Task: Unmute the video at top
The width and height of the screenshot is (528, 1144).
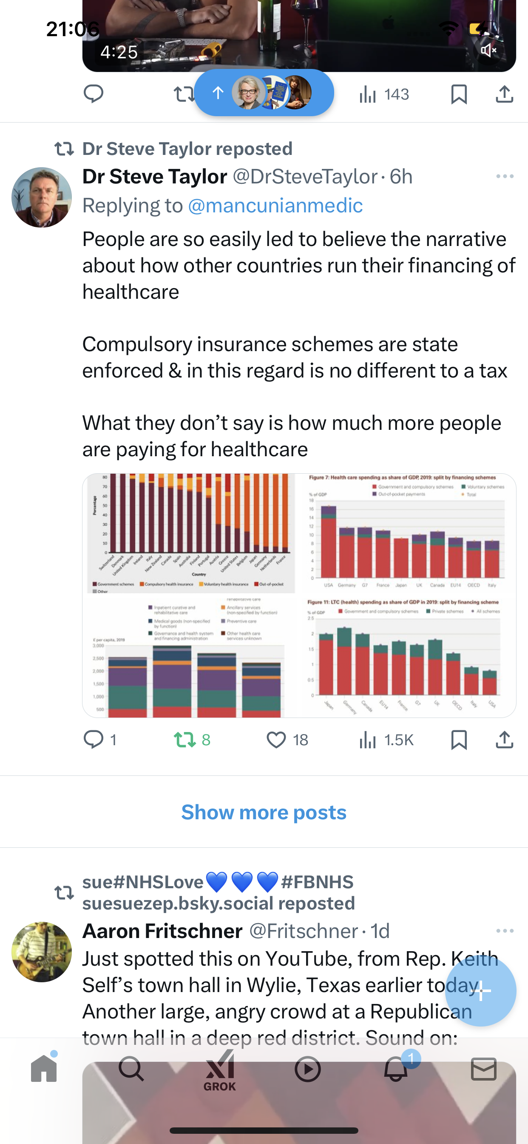Action: point(488,50)
